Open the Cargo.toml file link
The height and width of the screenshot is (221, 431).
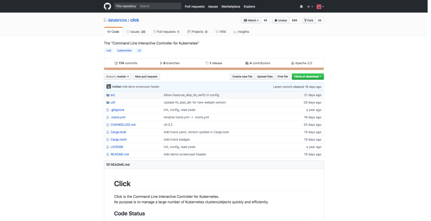[119, 140]
